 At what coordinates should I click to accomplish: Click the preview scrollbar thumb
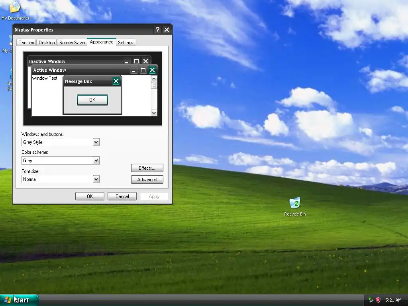[x=154, y=85]
